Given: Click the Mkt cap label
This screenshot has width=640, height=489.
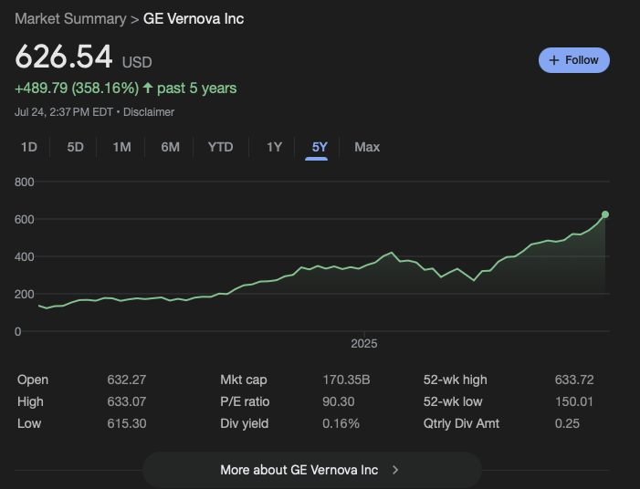Looking at the screenshot, I should coord(244,380).
